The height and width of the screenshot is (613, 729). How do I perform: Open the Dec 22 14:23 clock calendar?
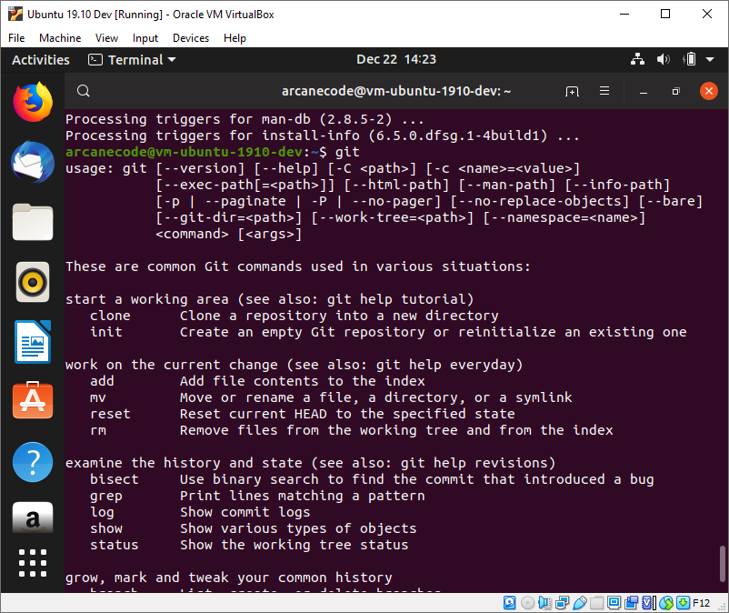(x=396, y=59)
